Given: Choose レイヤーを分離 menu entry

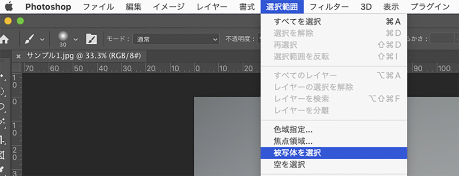Looking at the screenshot, I should click(333, 110).
